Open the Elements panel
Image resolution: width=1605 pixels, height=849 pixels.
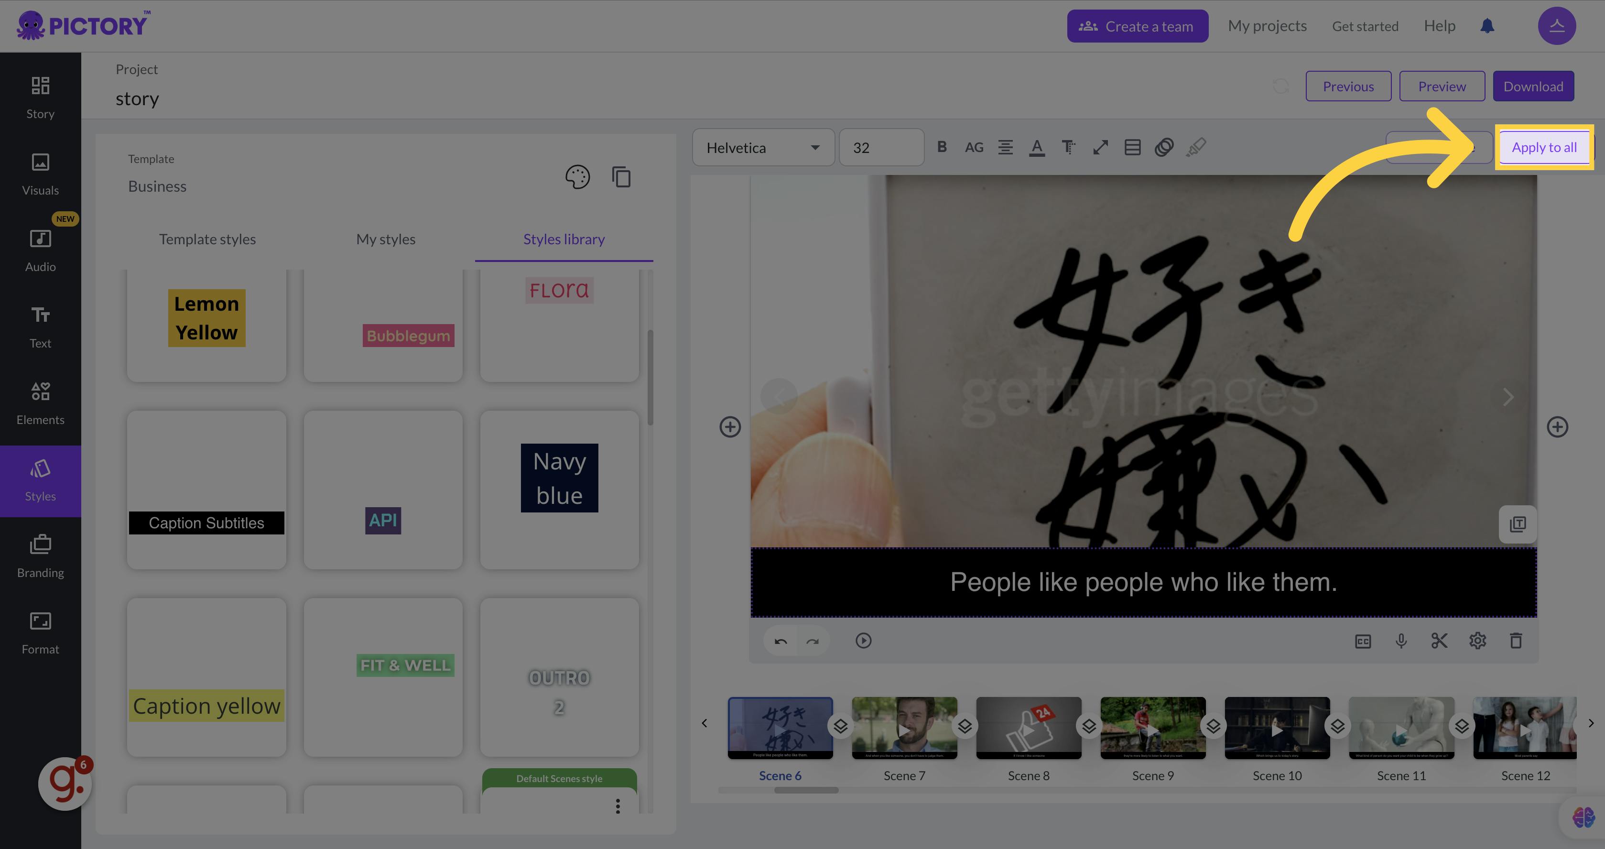(41, 403)
